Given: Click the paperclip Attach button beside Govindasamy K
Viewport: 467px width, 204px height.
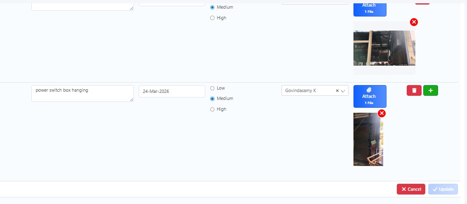Looking at the screenshot, I should [x=370, y=96].
